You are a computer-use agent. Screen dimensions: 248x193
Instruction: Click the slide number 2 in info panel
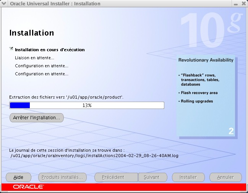231,131
